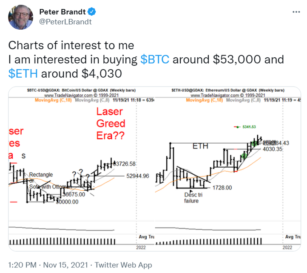This screenshot has height=273, width=307.
Task: Click the tweet timestamp 1:20 PM
Action: pos(22,265)
